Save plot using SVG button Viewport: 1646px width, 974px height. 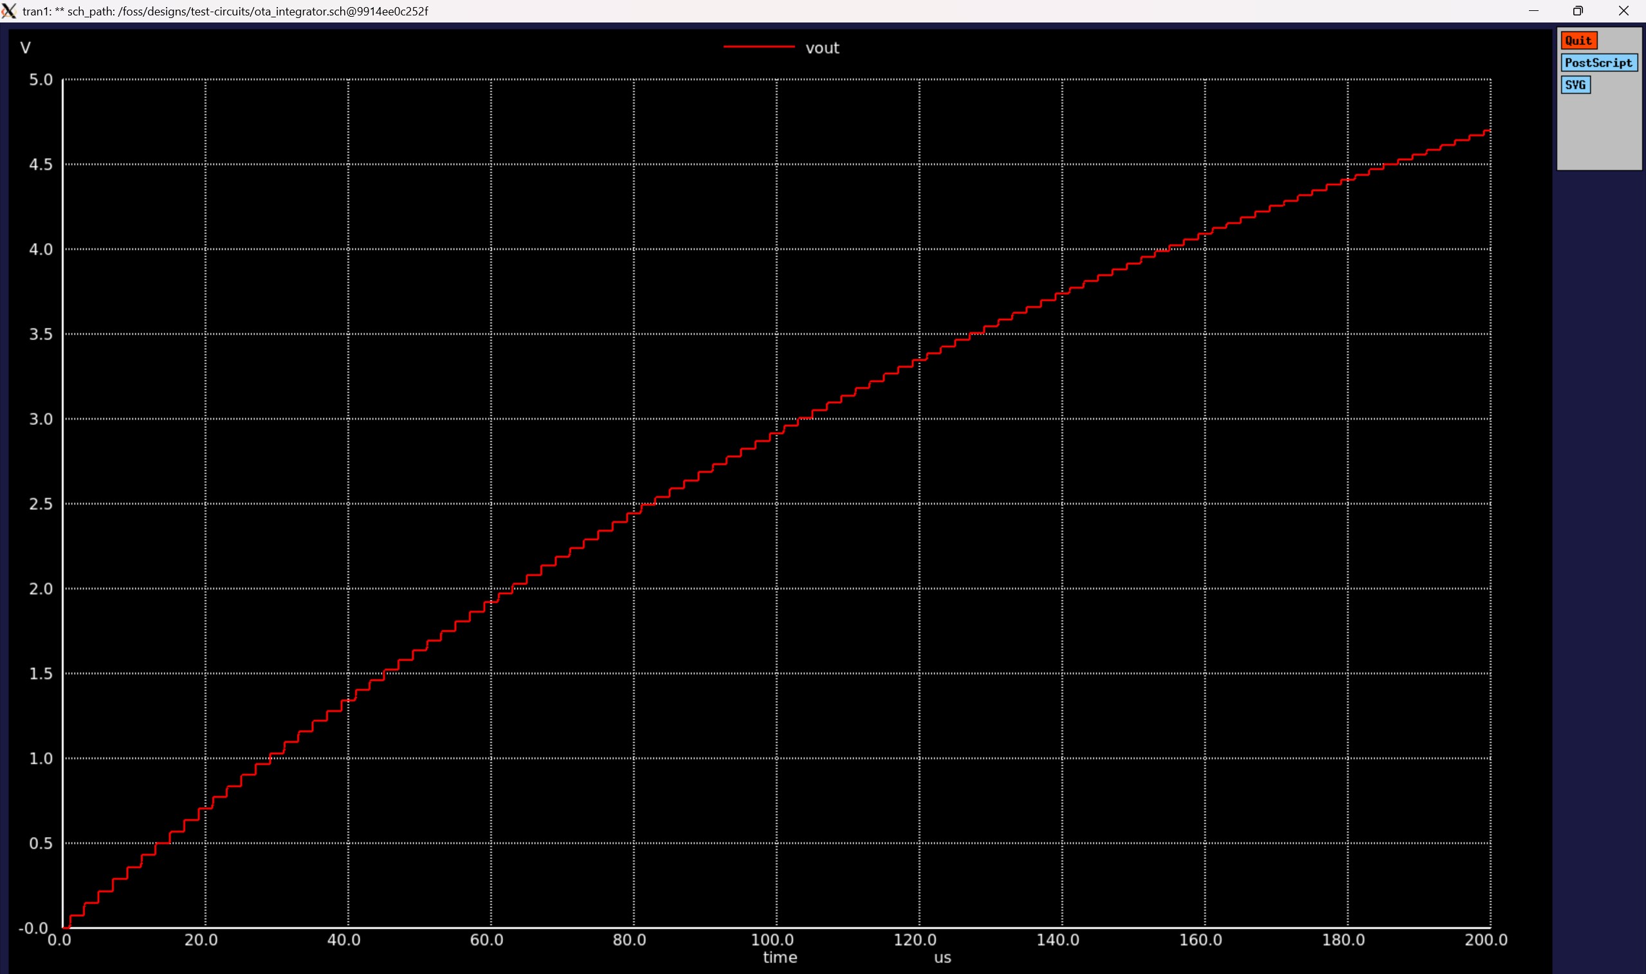pos(1575,85)
